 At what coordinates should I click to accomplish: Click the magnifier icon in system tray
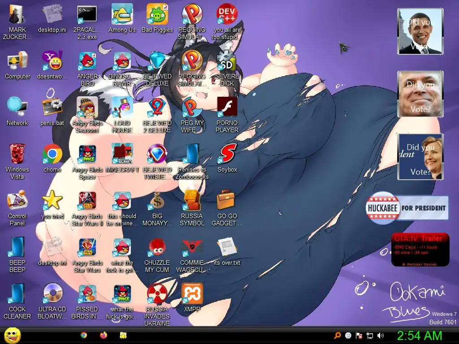(x=338, y=335)
